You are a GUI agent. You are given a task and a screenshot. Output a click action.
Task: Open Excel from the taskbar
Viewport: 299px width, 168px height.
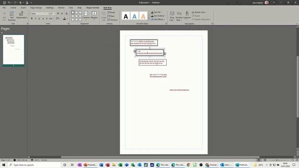tap(121, 165)
